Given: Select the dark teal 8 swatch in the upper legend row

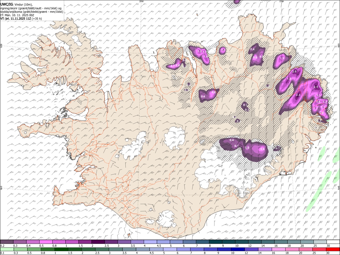Looking at the screenshot, I should [215, 242].
